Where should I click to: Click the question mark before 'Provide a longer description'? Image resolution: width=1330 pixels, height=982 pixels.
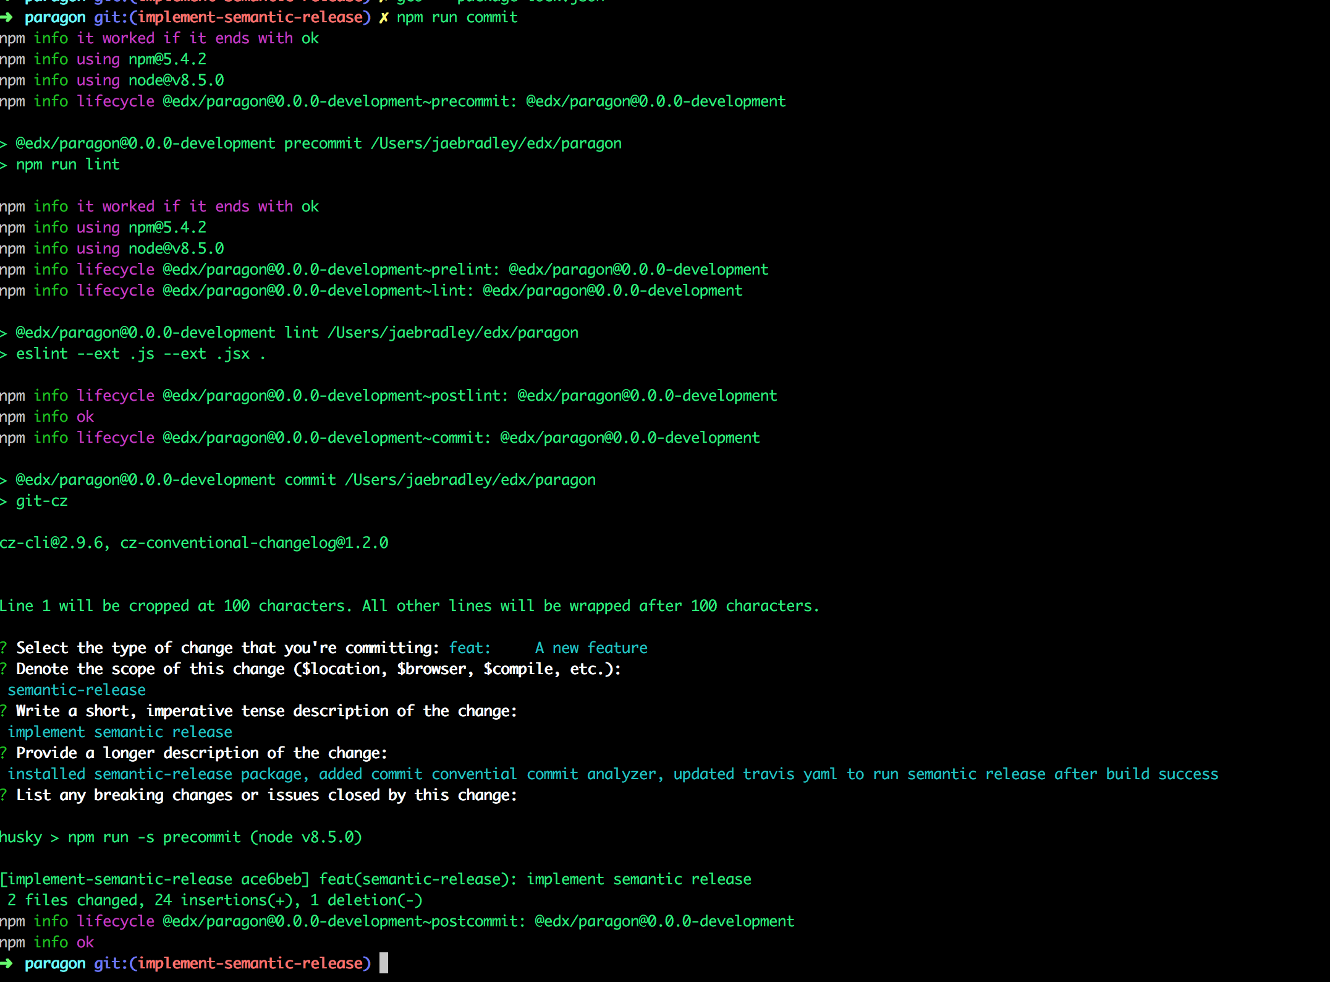tap(4, 753)
